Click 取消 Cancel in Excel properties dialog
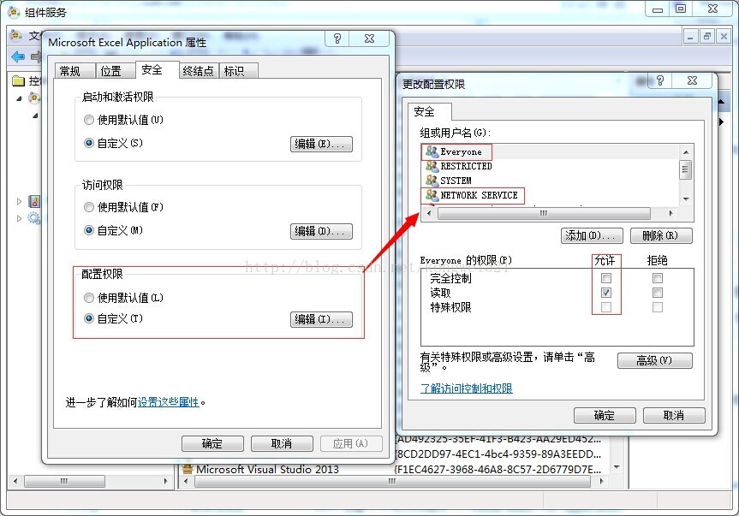This screenshot has width=739, height=516. point(282,443)
